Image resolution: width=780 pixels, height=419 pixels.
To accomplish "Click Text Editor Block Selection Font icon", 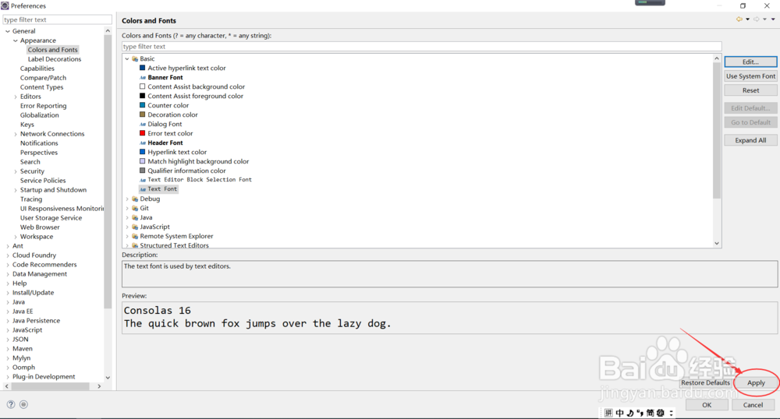I will (142, 180).
